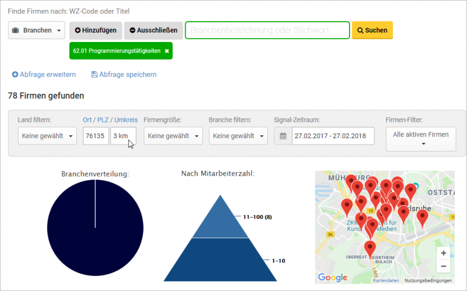Zoom out on the map
Screen dimensions: 467x291
pos(443,267)
